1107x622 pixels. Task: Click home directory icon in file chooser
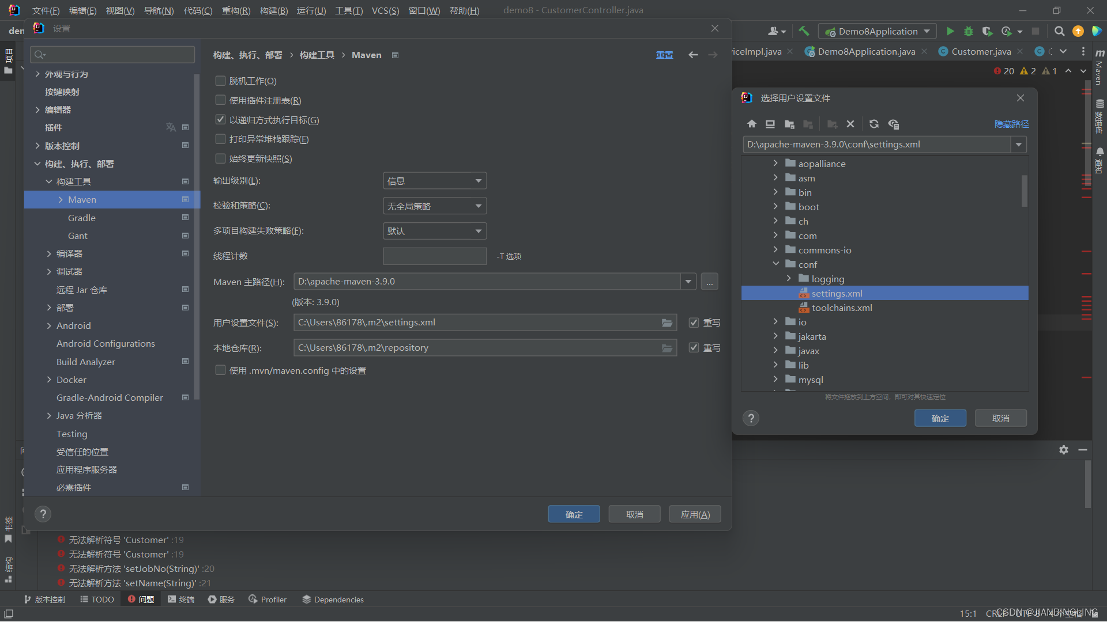pos(752,124)
